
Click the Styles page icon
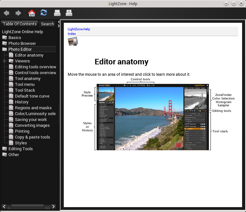11,143
